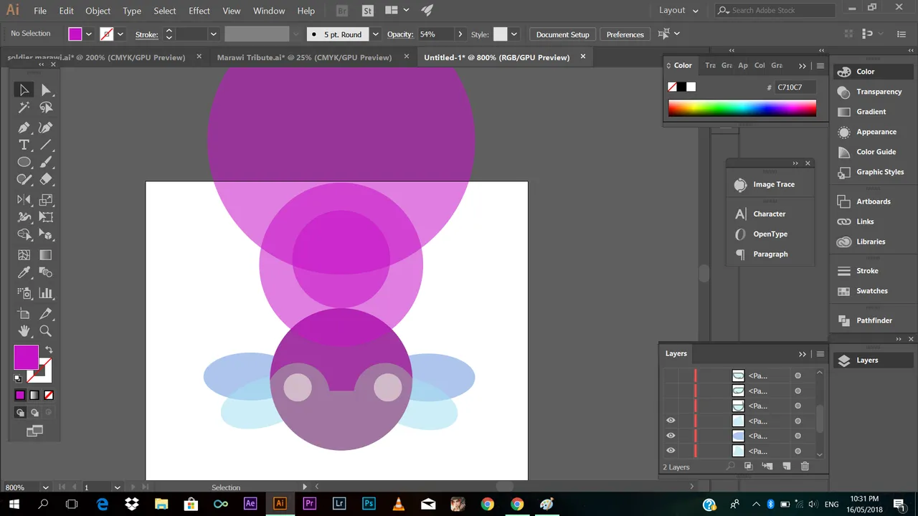Choose the Lasso tool
This screenshot has height=516, width=918.
[x=46, y=107]
